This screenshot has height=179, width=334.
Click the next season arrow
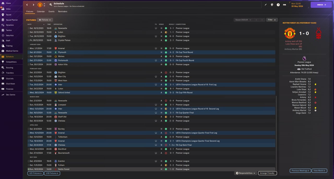262,20
